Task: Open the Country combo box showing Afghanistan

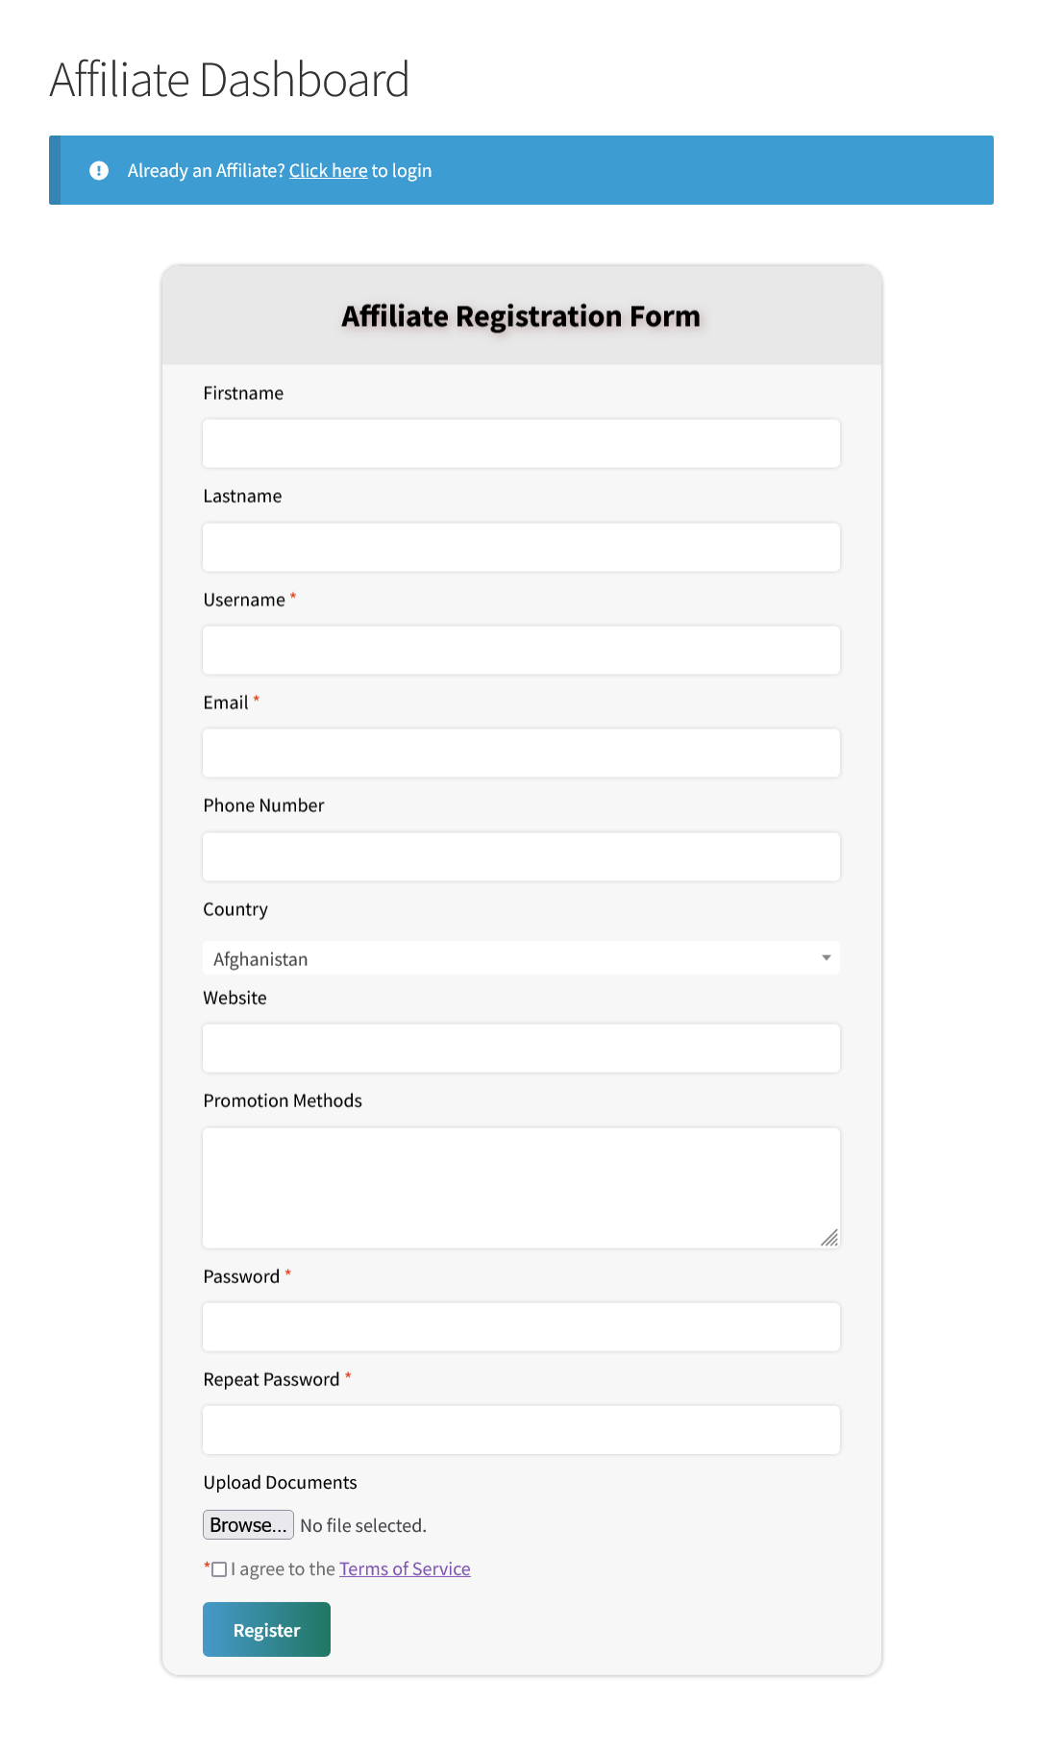Action: [x=520, y=957]
